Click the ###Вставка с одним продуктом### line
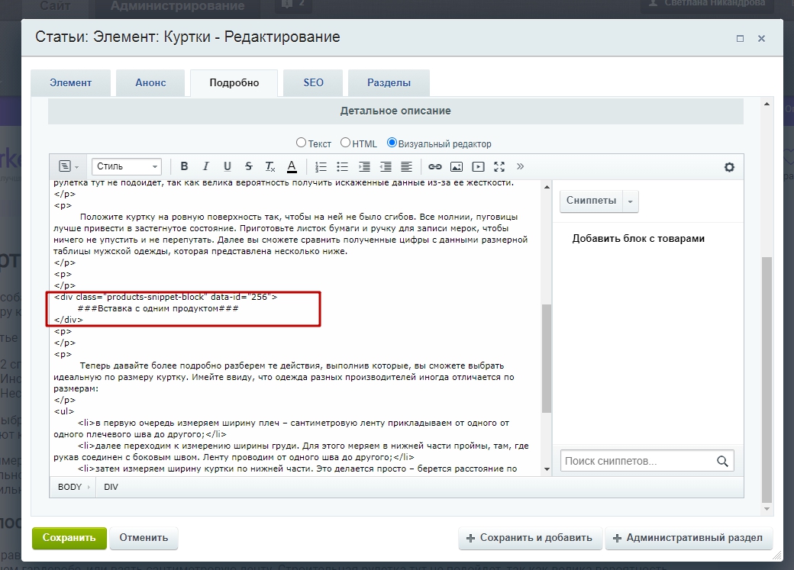The height and width of the screenshot is (570, 794). click(158, 308)
